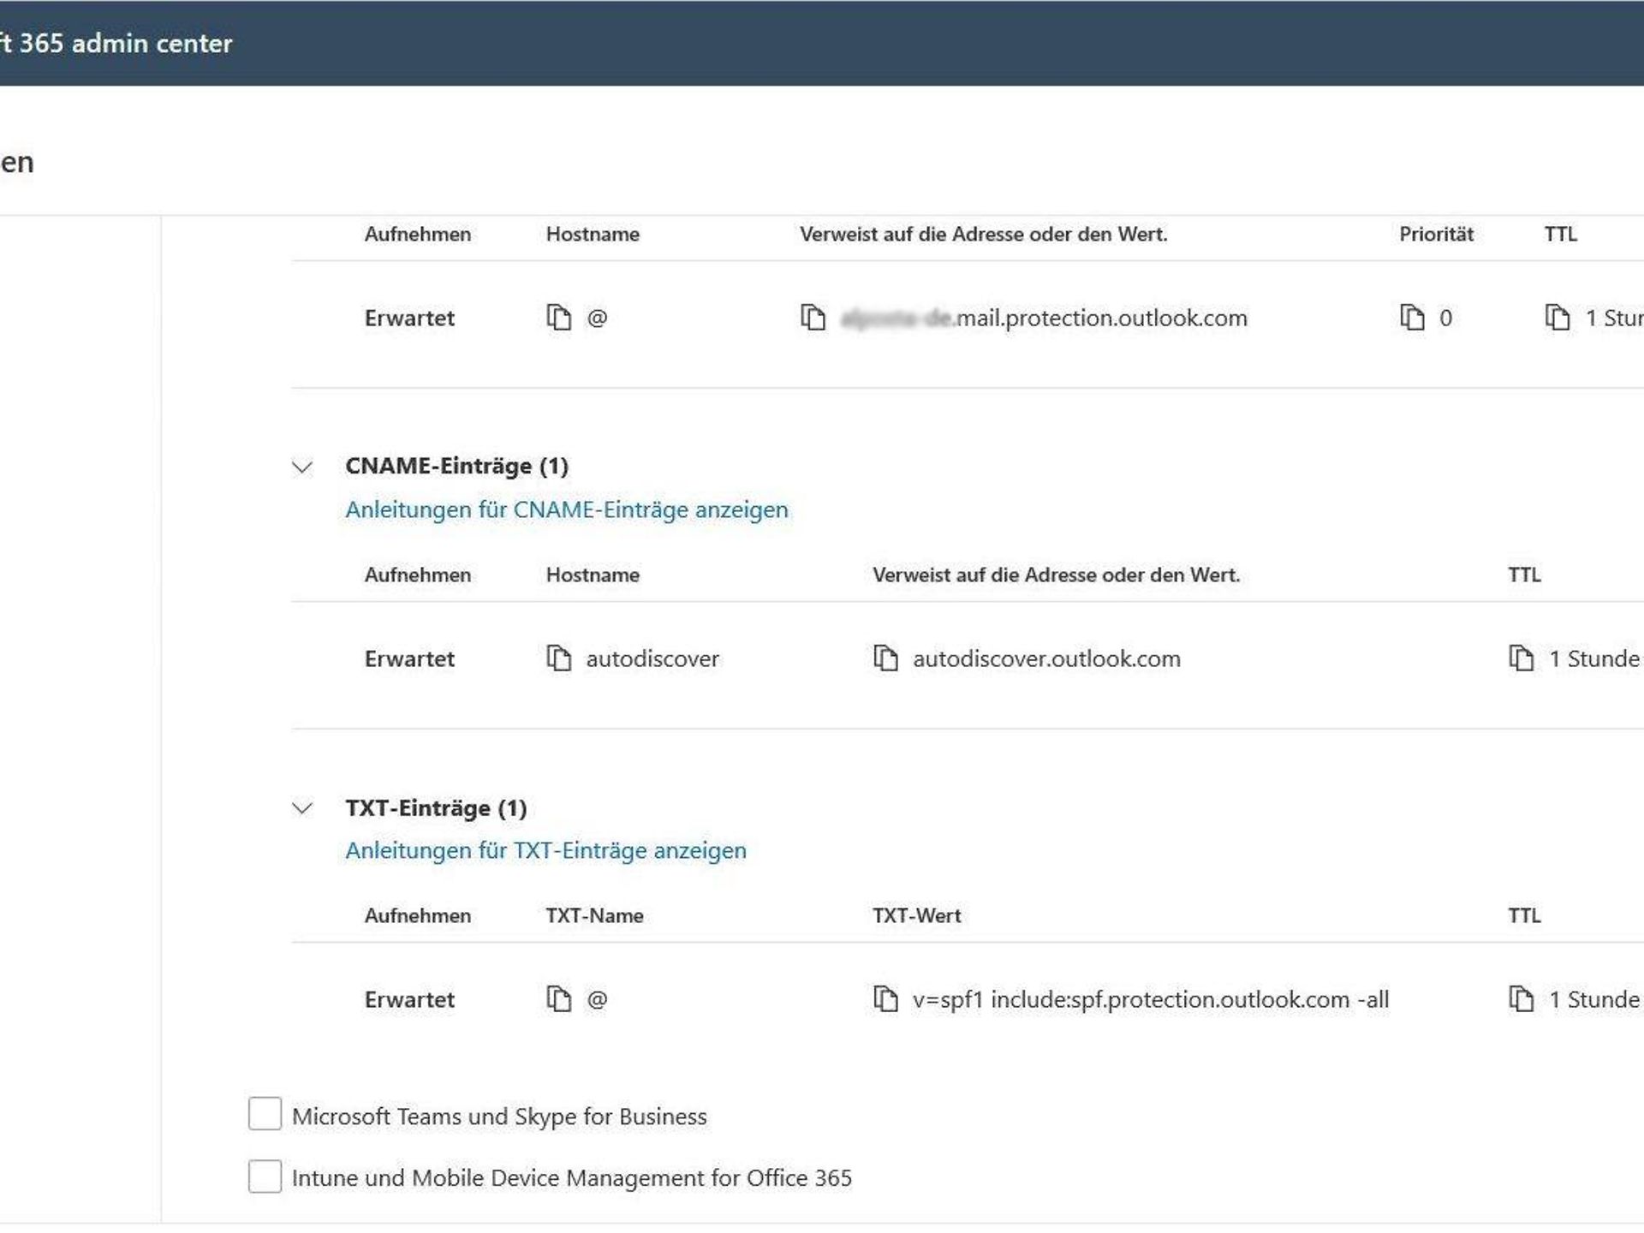Click the 365 admin center title
The image size is (1644, 1233).
[120, 43]
